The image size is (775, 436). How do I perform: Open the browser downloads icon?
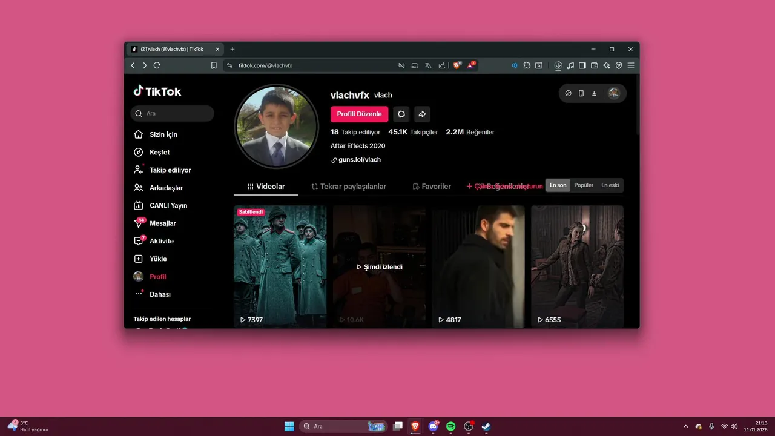[558, 65]
